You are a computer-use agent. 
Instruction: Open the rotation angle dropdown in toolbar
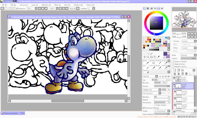click(57, 8)
